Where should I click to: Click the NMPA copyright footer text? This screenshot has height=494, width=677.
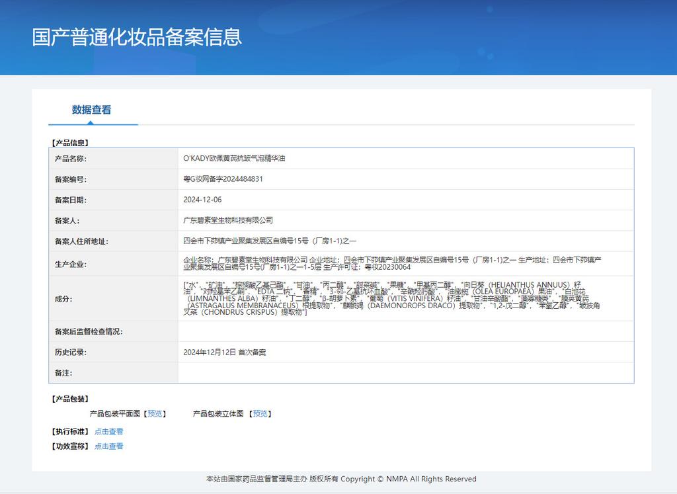[341, 479]
